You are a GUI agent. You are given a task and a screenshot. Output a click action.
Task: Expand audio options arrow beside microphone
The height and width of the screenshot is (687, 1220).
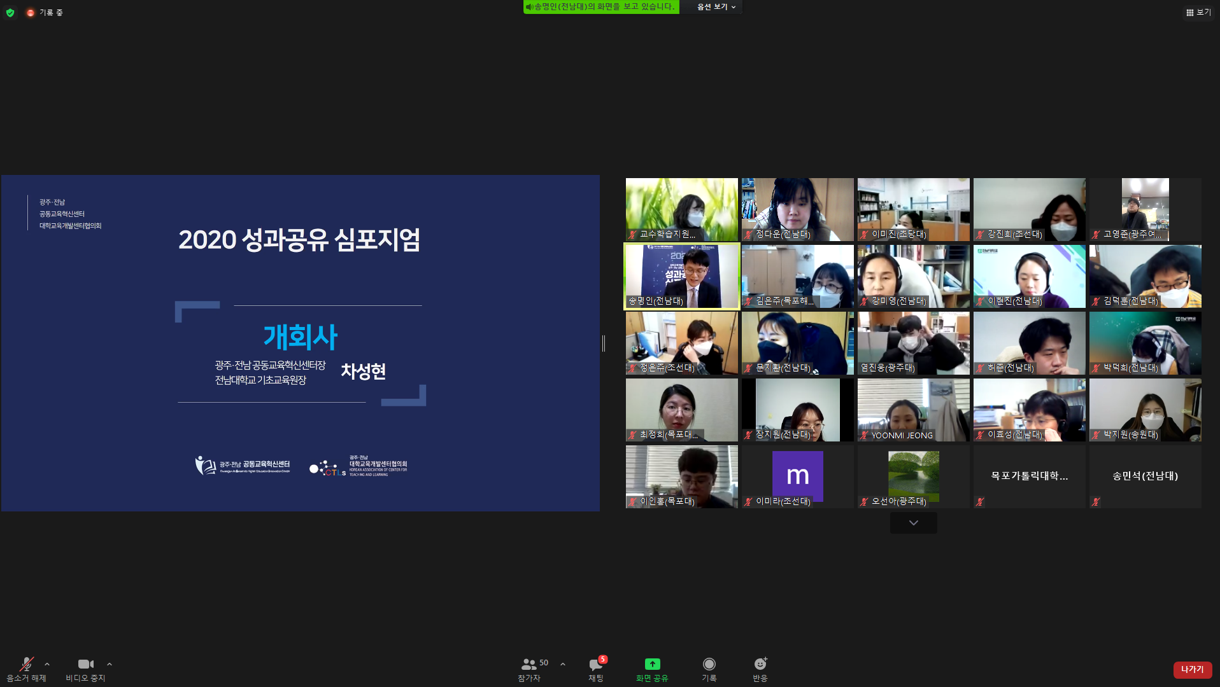point(47,664)
